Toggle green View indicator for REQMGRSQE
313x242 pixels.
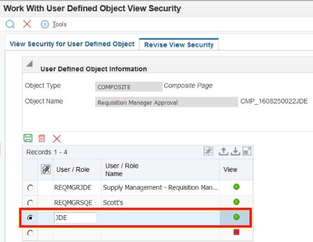(236, 202)
